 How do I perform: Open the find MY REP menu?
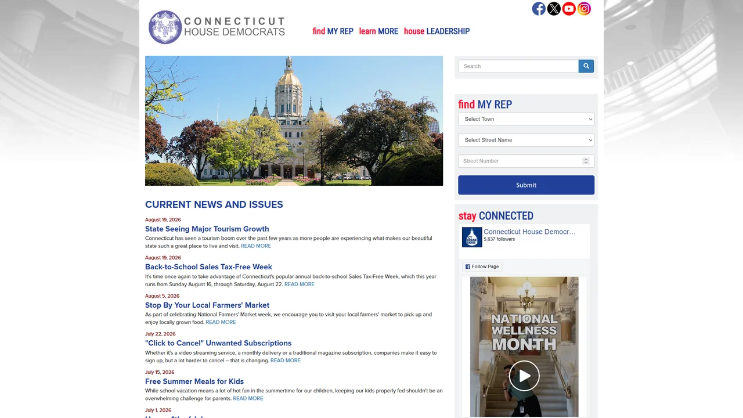(x=333, y=31)
